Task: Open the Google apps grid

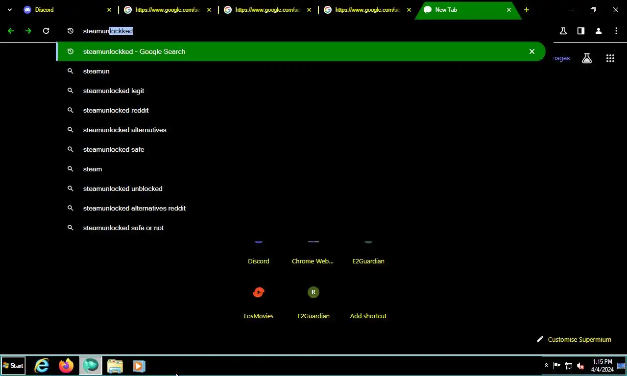Action: pyautogui.click(x=610, y=58)
